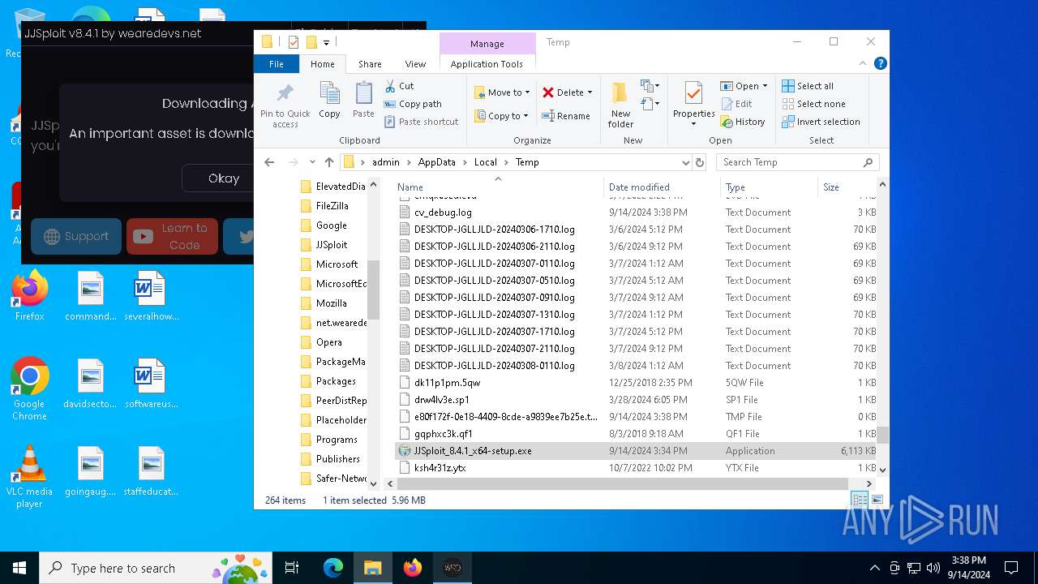Open the Application Tools tab
The width and height of the screenshot is (1038, 584).
487,64
